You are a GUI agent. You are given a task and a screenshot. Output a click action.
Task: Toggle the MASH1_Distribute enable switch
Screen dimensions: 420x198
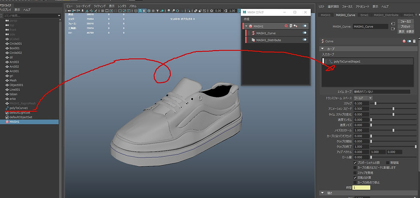(305, 40)
